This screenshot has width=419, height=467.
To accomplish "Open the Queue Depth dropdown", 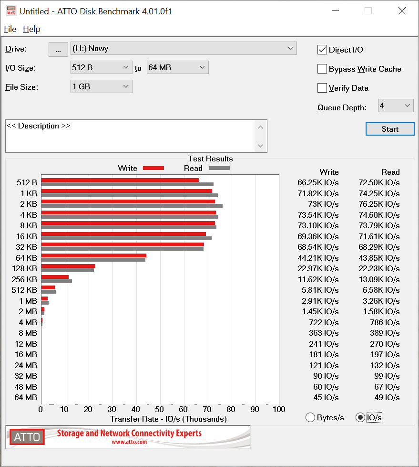I will click(396, 106).
